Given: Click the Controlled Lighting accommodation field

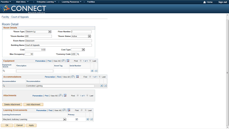Looking at the screenshot, I should (60, 86).
